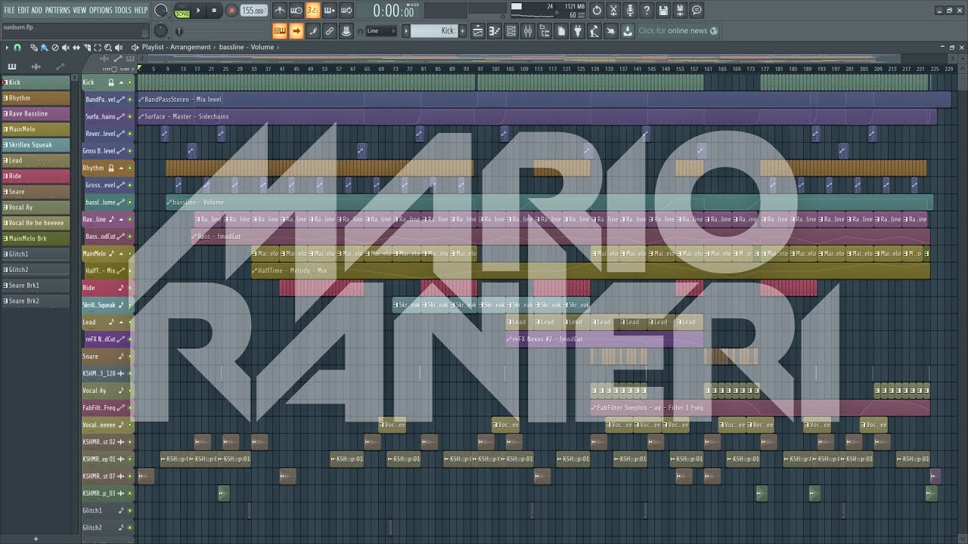
Task: Click the link chain icon in toolbar
Action: [x=330, y=31]
